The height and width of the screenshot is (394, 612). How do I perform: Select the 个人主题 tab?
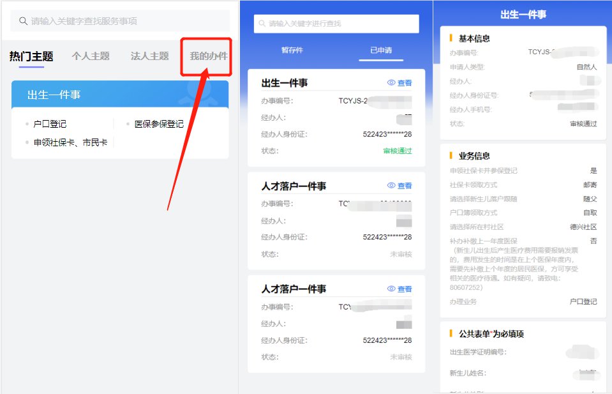coord(91,56)
